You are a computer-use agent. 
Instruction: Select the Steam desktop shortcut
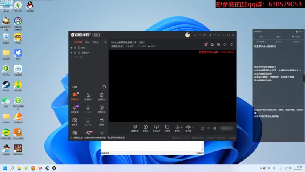[6, 86]
